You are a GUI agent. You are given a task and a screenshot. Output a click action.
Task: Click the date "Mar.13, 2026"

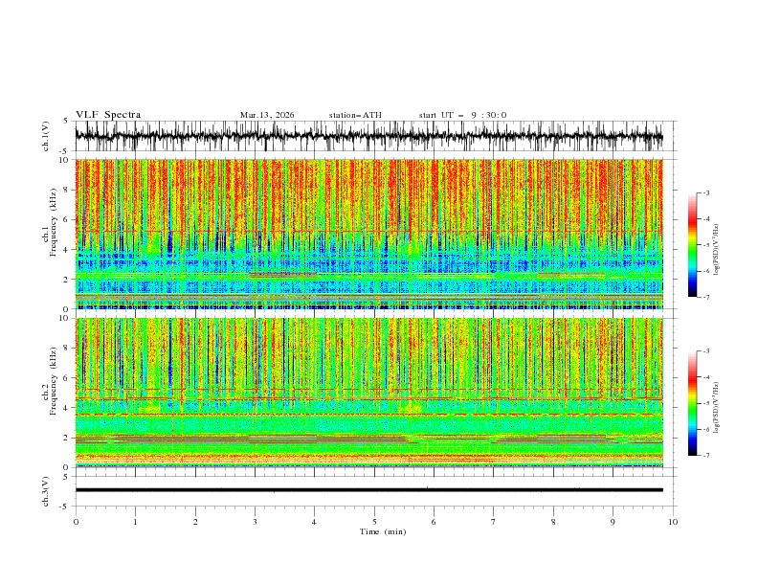tap(267, 115)
